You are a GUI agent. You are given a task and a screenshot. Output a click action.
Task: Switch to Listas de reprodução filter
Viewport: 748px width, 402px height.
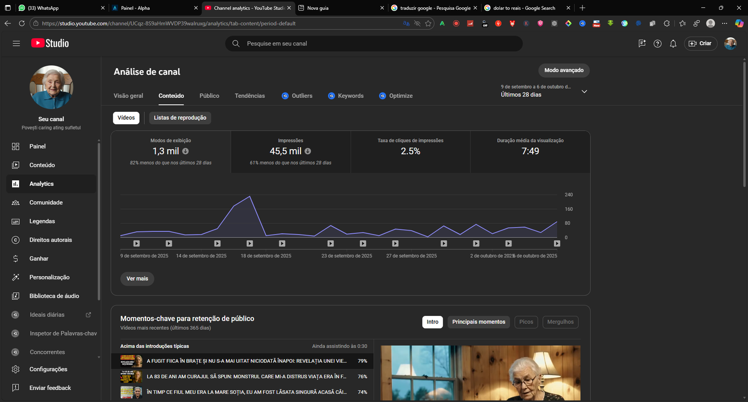180,118
